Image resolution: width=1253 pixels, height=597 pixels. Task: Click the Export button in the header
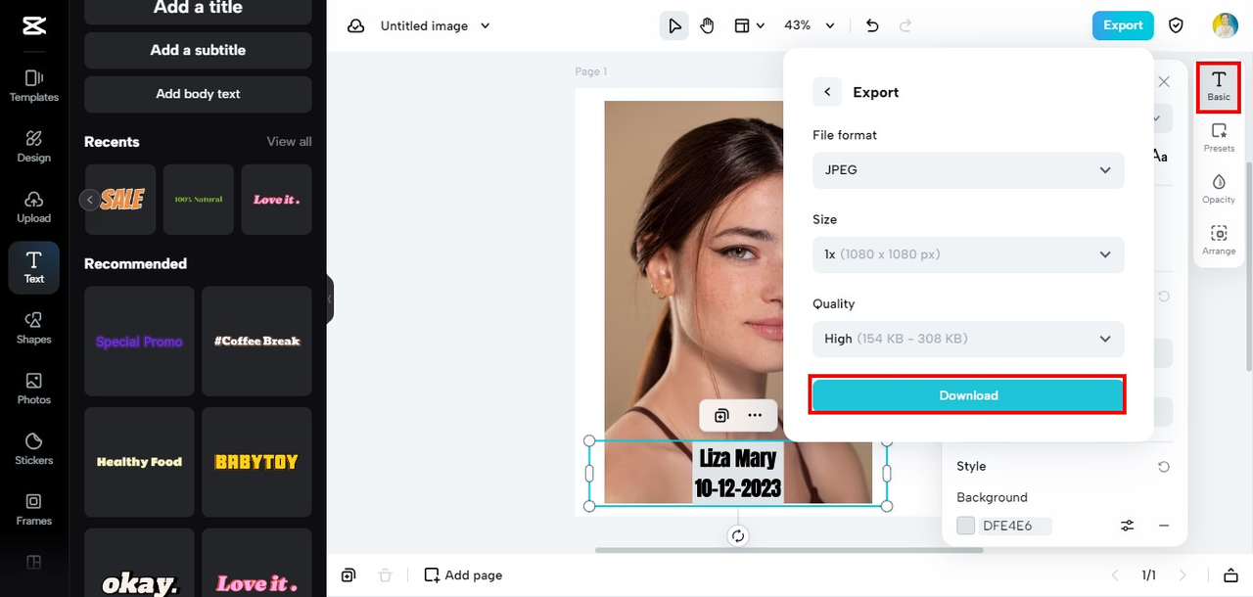point(1122,25)
